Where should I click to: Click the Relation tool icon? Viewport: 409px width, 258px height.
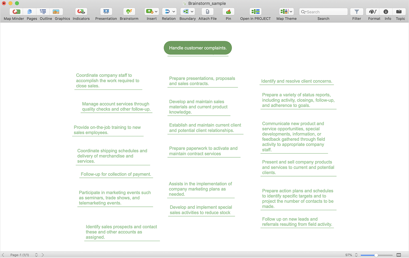[x=167, y=12]
